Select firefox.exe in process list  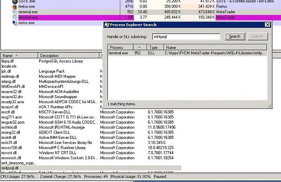coord(27,7)
